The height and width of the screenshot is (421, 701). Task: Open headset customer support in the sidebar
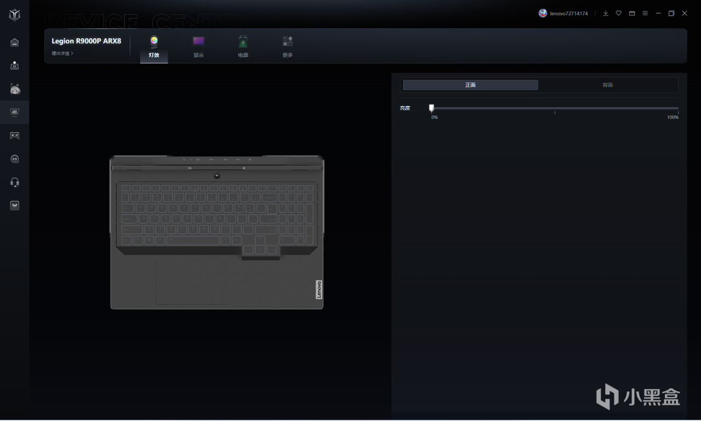(15, 182)
